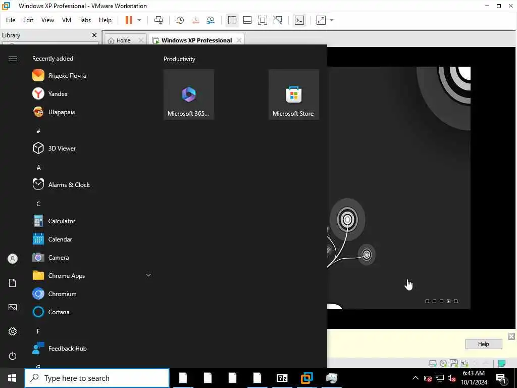517x388 pixels.
Task: Enter Unity mode from the toolbar
Action: [278, 20]
